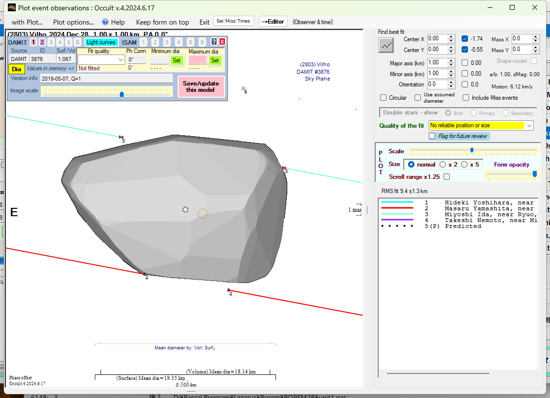Check Include Miss events option
The width and height of the screenshot is (550, 398).
[466, 98]
